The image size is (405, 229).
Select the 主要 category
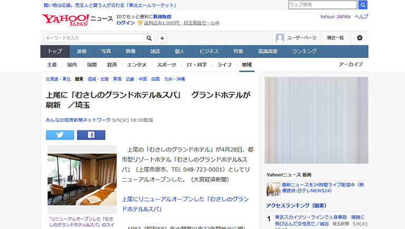click(52, 65)
